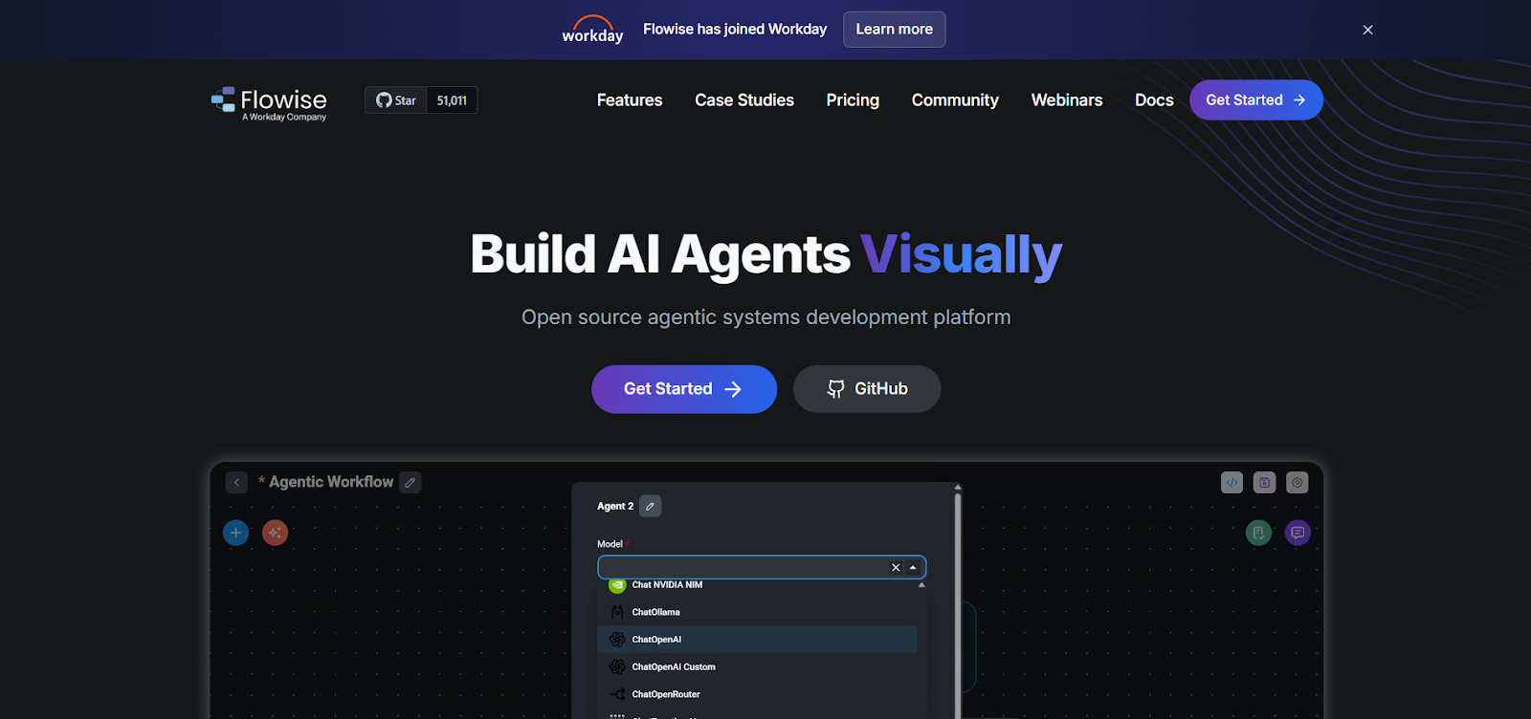Click the back arrow beside Agentic Workflow

point(236,483)
